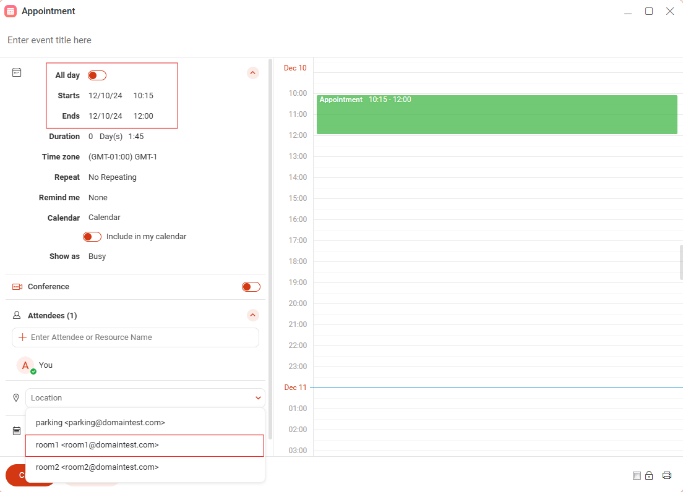Enable the All day toggle

point(97,75)
